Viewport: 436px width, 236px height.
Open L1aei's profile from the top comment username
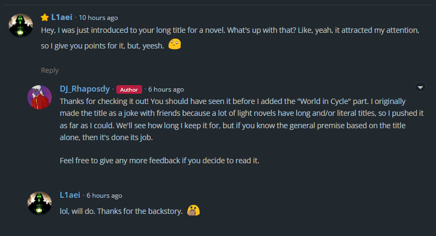point(61,17)
